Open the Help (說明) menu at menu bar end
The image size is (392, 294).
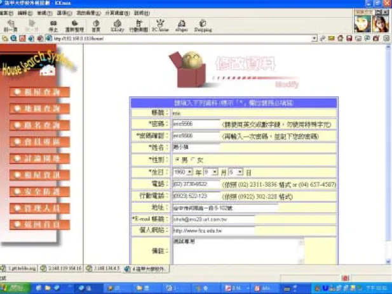coord(142,13)
